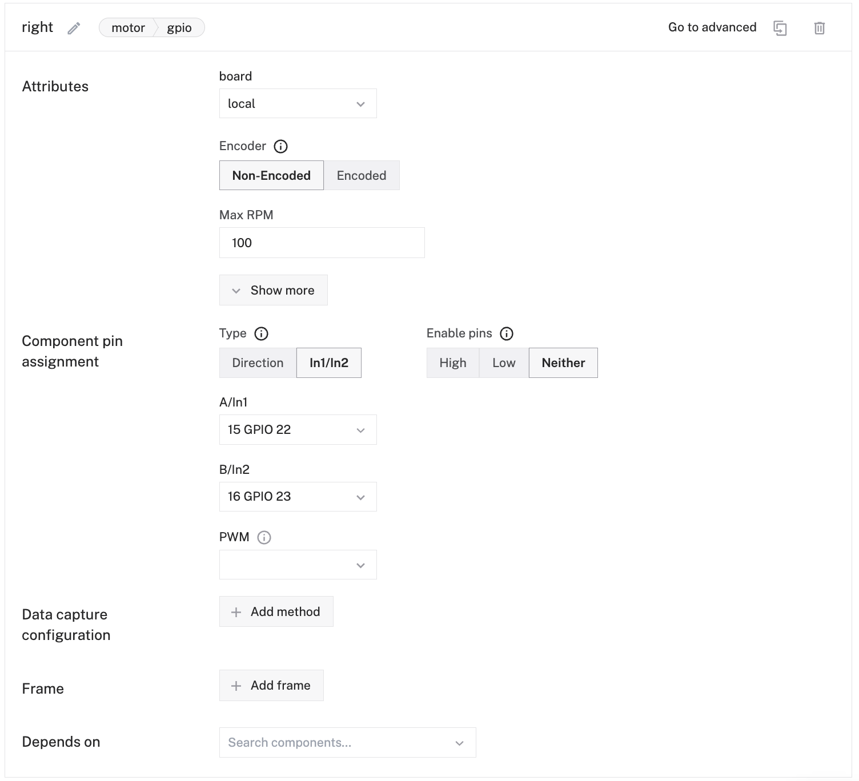Click the Max RPM input field
The image size is (859, 781).
coord(322,243)
